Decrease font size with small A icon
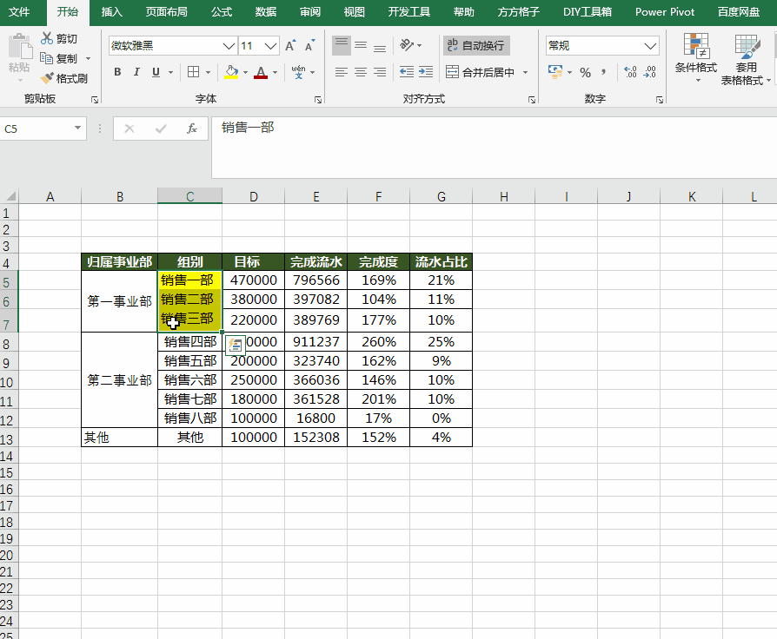Screen dimensions: 777x639 tap(309, 46)
